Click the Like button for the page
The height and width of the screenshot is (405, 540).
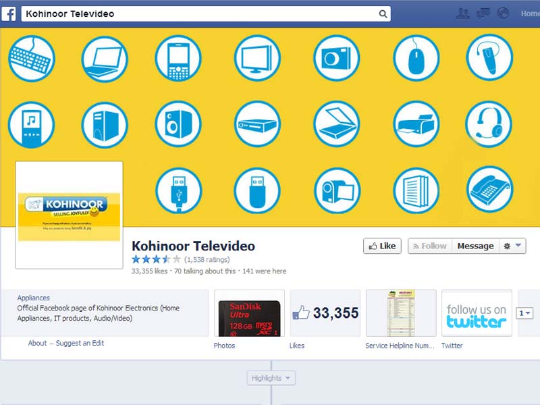(382, 246)
